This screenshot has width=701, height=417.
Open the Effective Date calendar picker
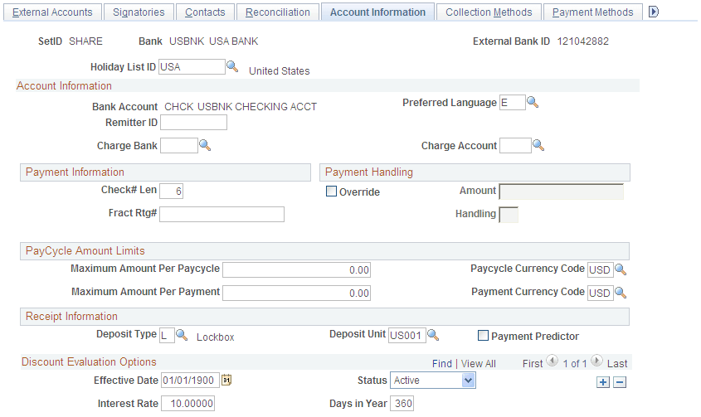pyautogui.click(x=226, y=380)
